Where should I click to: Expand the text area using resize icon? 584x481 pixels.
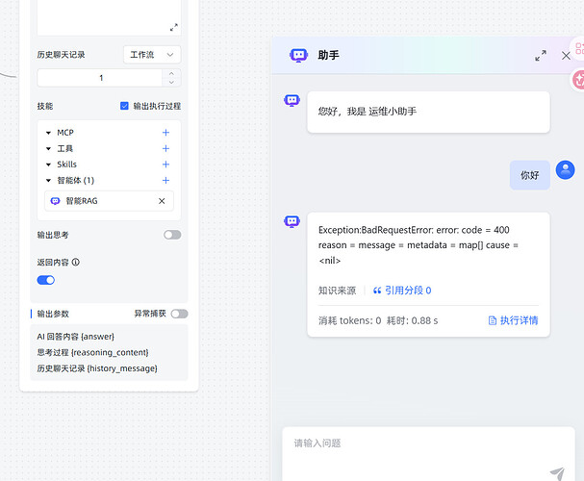[x=173, y=28]
